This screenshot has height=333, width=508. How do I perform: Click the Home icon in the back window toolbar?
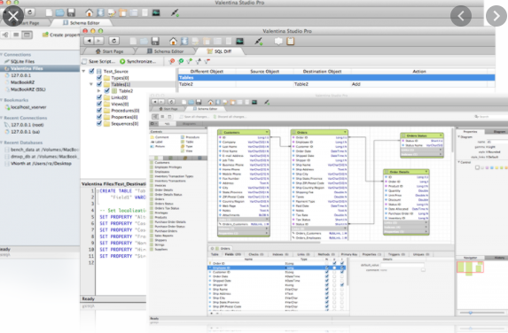pos(89,12)
